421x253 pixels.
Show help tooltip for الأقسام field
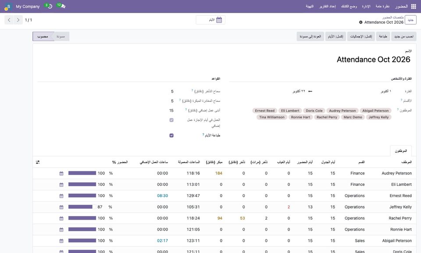point(401,100)
